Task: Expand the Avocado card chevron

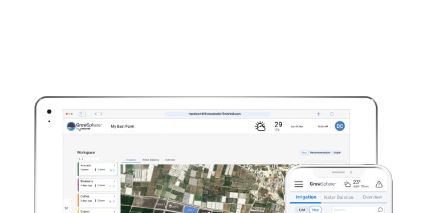Action: [x=115, y=165]
